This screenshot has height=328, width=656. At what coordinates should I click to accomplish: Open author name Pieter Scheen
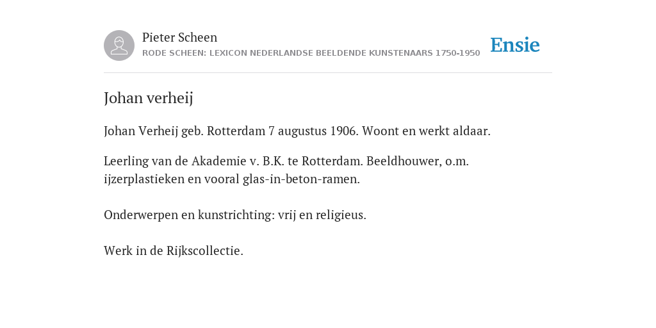point(179,37)
